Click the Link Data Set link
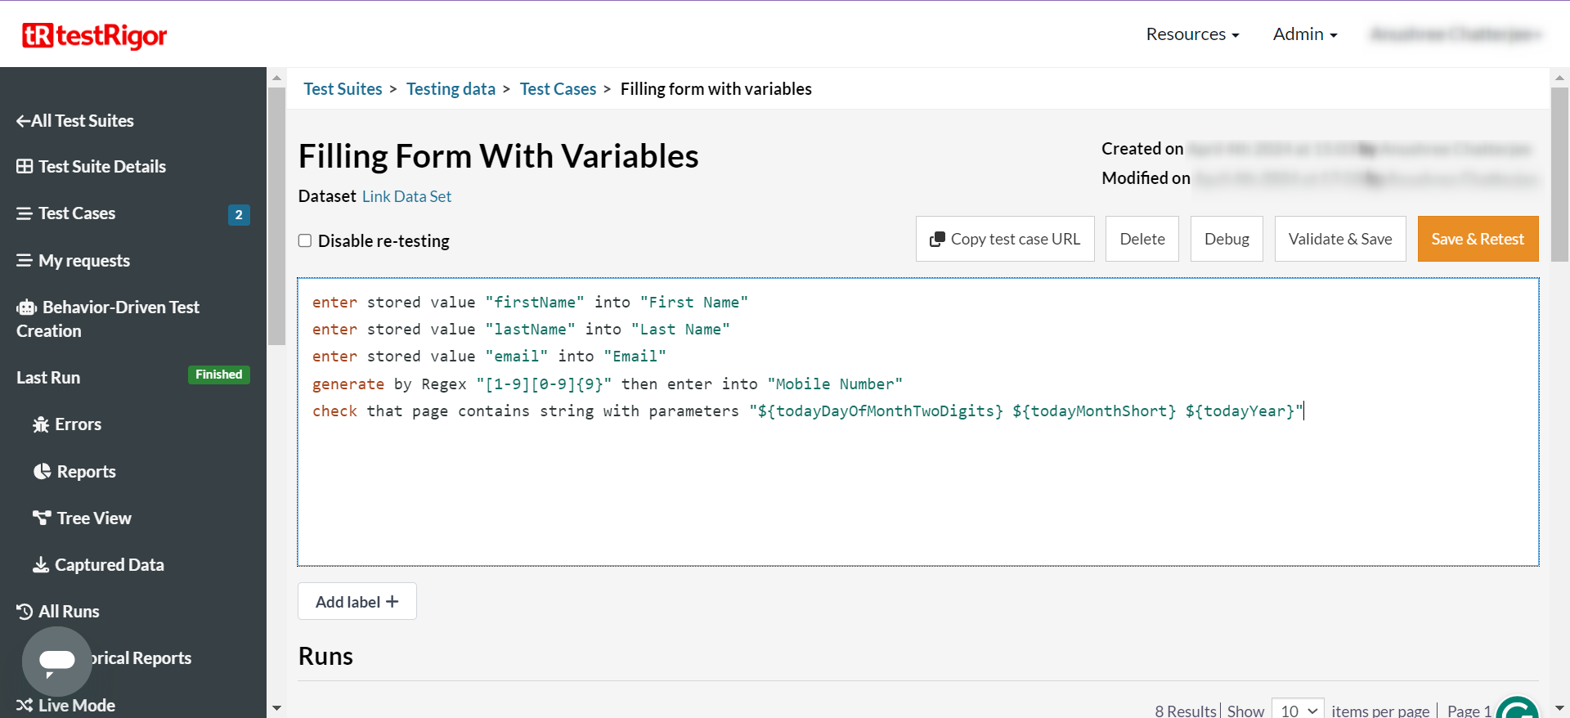The width and height of the screenshot is (1570, 718). [x=406, y=196]
